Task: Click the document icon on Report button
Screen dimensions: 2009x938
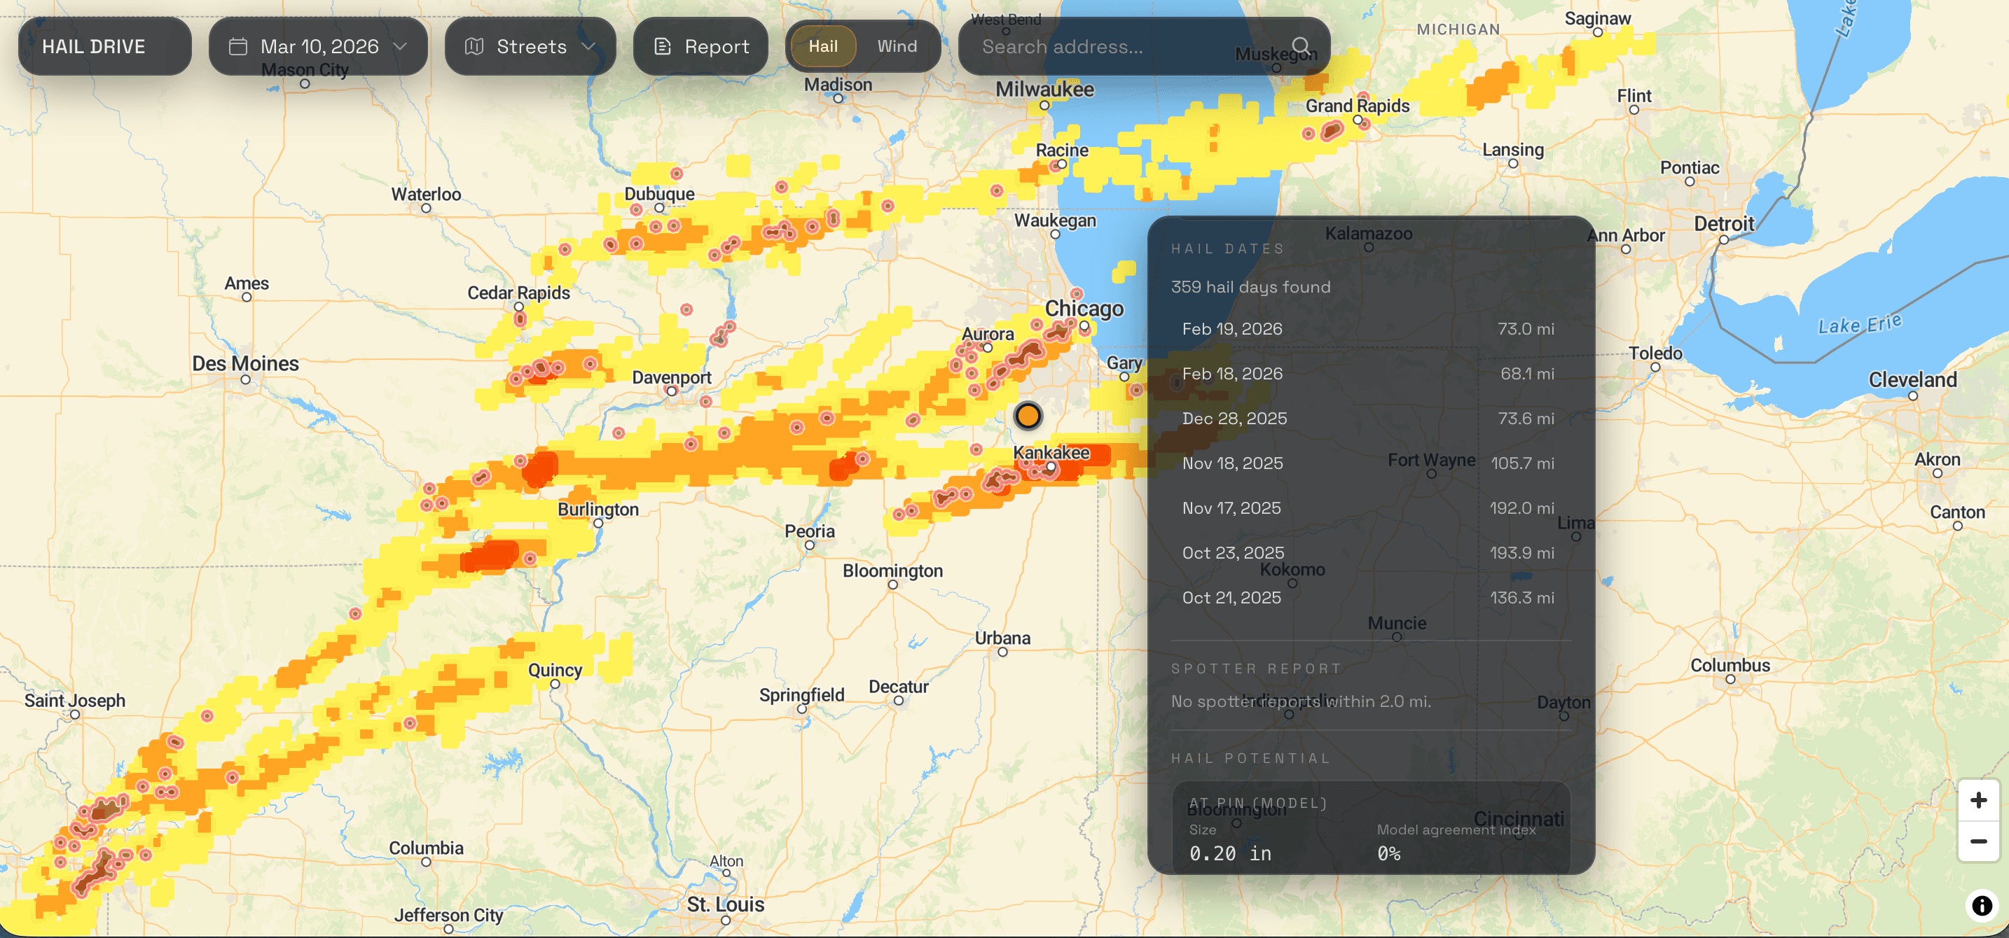Action: [x=662, y=46]
